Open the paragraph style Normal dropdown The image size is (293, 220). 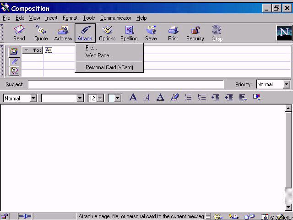point(33,98)
